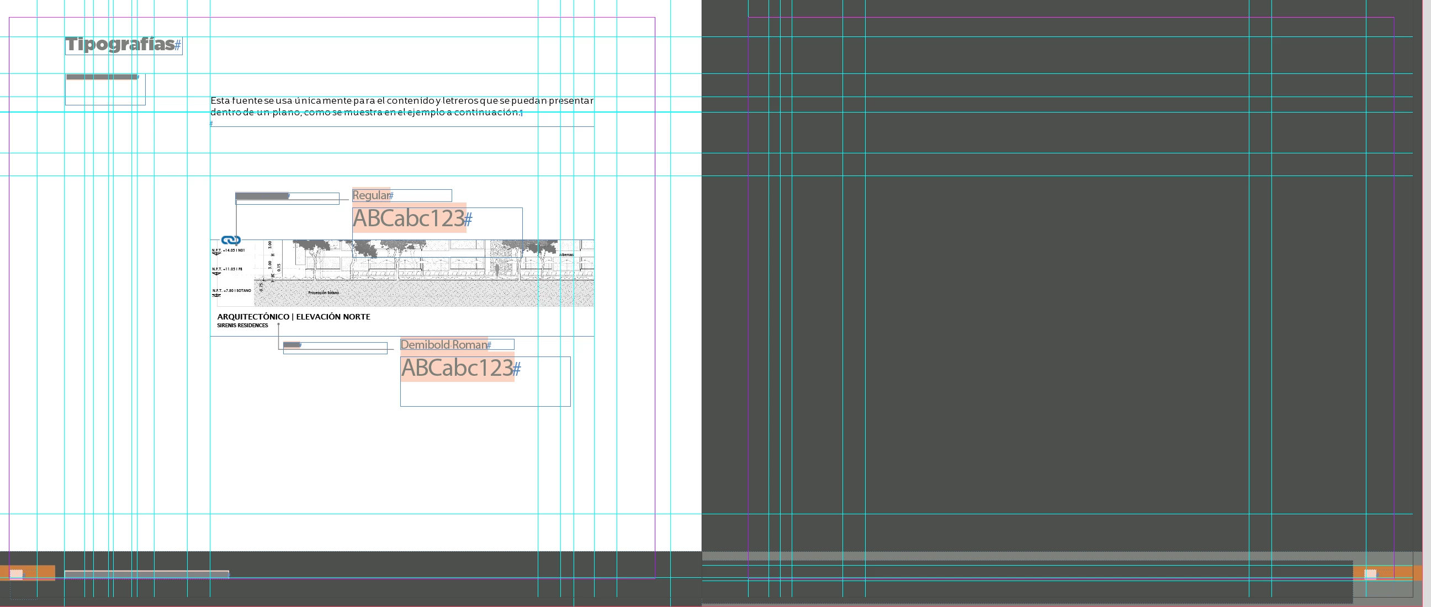Click the 'N.P.T. +14.05' level marker
This screenshot has width=1431, height=607.
(x=229, y=251)
